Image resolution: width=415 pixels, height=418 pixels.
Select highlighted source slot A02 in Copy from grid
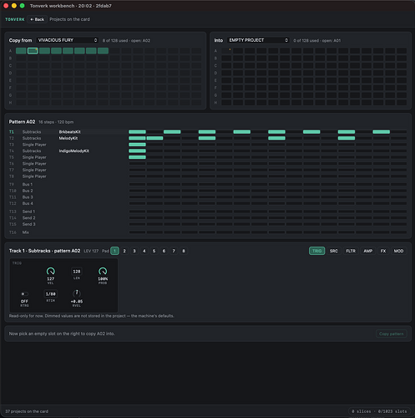[x=33, y=51]
